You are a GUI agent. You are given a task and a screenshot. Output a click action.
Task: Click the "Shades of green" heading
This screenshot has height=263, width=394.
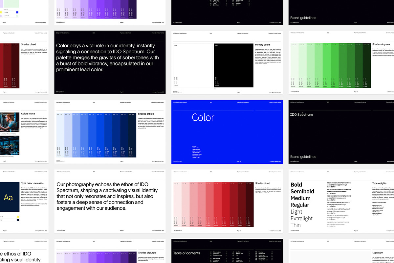[381, 44]
